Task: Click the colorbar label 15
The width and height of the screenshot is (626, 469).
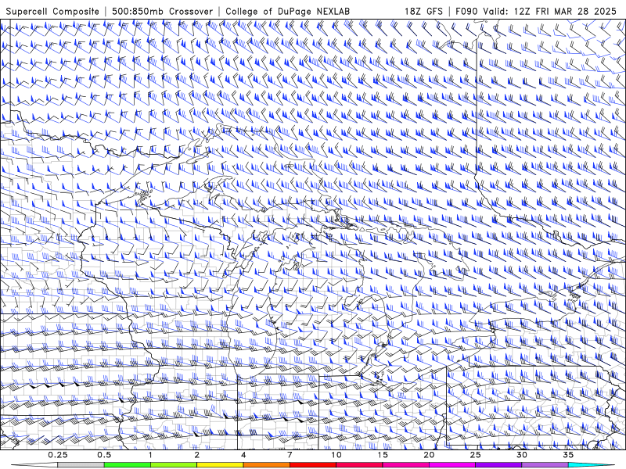Action: pyautogui.click(x=383, y=455)
